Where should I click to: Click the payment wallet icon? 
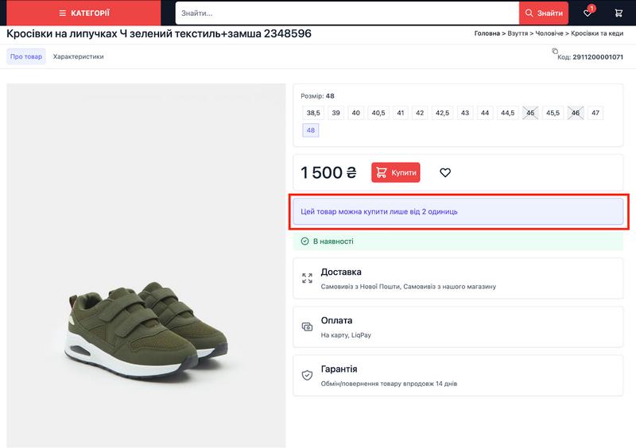pyautogui.click(x=307, y=326)
